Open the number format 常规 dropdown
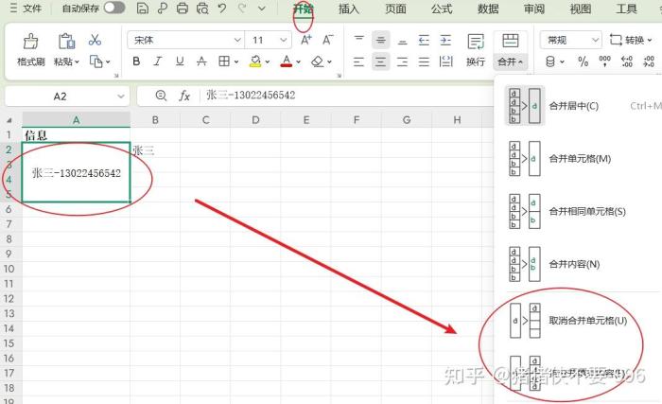662x404 pixels. (595, 40)
